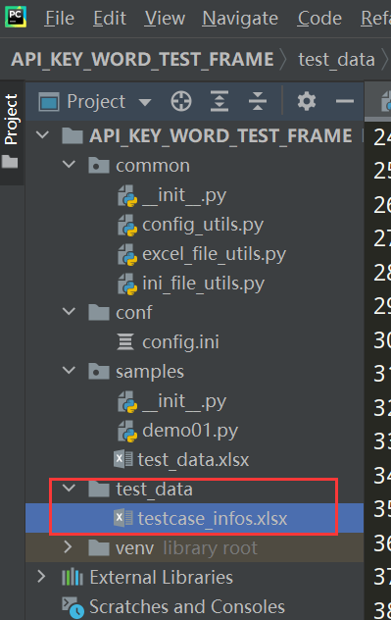Click line number 36 in editor gutter
The width and height of the screenshot is (391, 620).
point(382,542)
